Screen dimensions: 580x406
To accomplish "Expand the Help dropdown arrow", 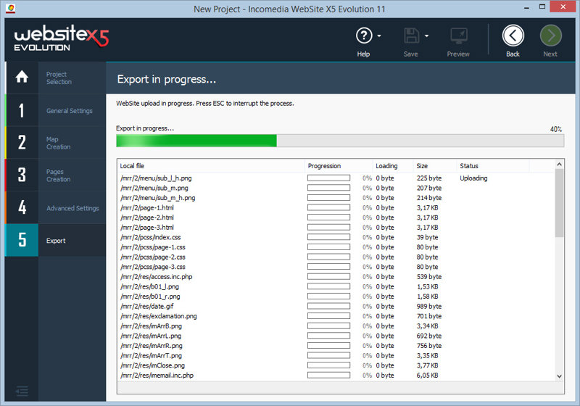I will tap(379, 36).
